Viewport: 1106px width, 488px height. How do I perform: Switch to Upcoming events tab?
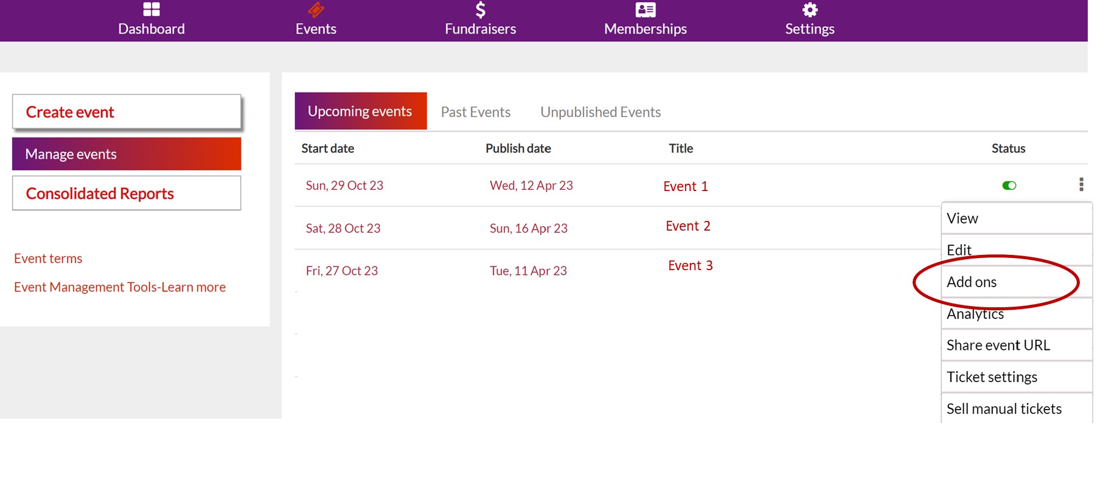[361, 111]
